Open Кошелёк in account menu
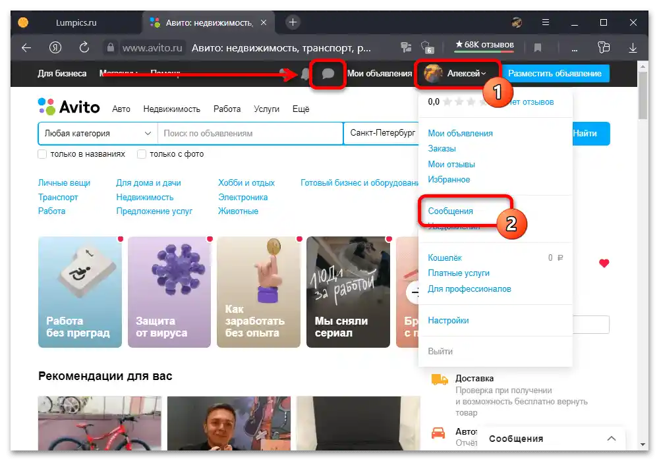659x461 pixels. [445, 258]
